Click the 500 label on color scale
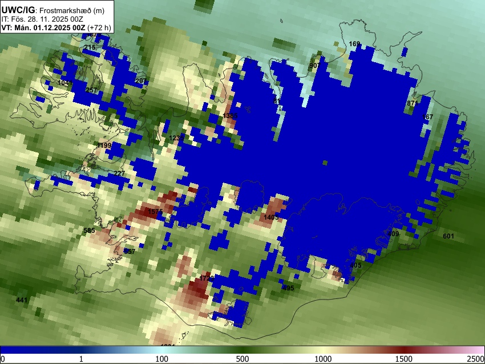 [242, 359]
